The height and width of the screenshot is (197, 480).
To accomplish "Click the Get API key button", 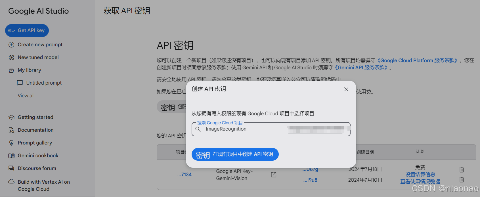I will (27, 30).
